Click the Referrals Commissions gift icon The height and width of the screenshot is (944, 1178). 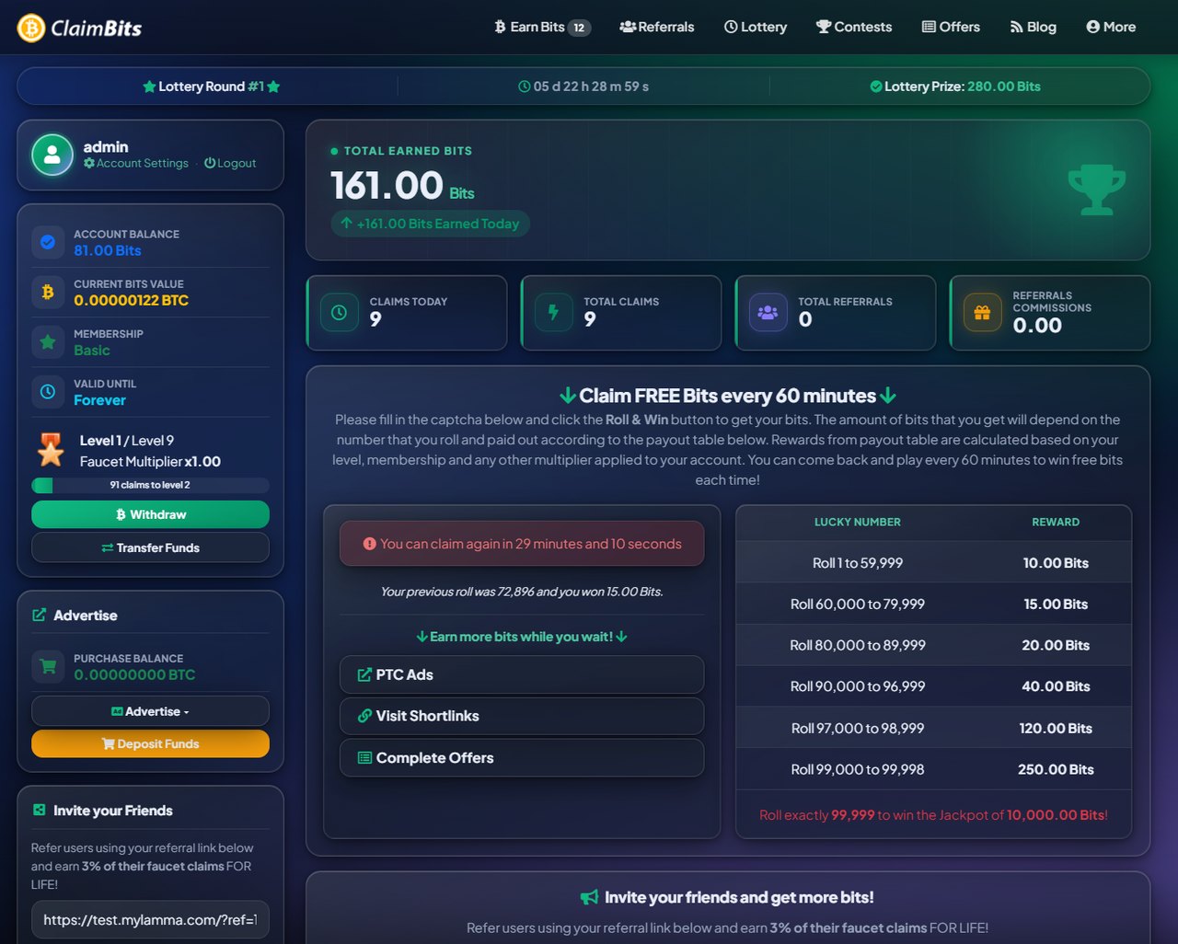click(982, 313)
